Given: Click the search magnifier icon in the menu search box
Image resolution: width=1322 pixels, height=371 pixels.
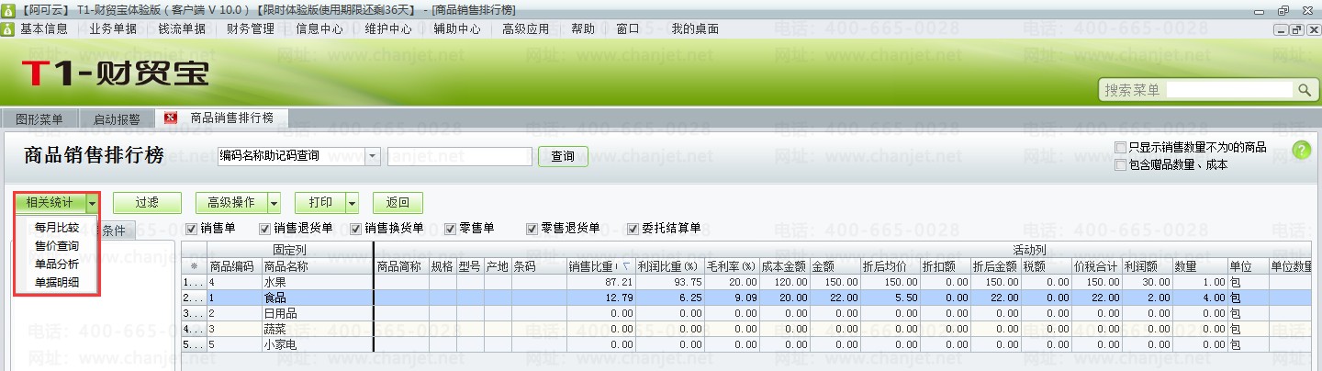Looking at the screenshot, I should tap(1305, 90).
